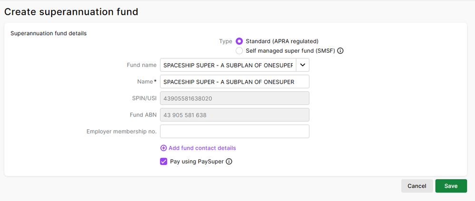The height and width of the screenshot is (201, 475).
Task: Click the plus circle icon for fund contact details
Action: click(x=164, y=148)
